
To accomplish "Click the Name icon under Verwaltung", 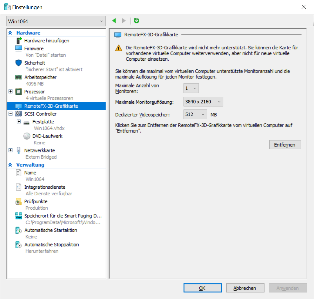I will (18, 173).
